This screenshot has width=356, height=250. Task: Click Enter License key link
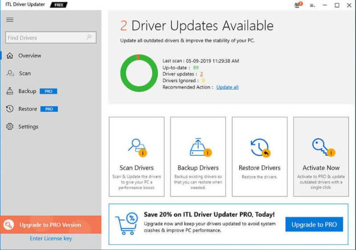(x=51, y=238)
